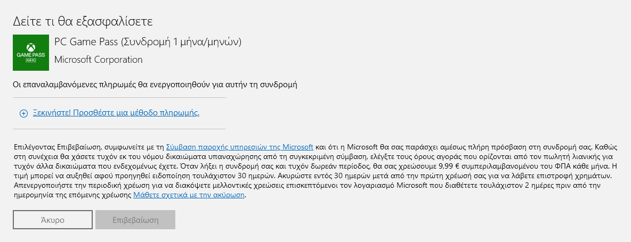Click the green PC Game Pass logo
Viewport: 631px width, 242px height.
pyautogui.click(x=31, y=53)
